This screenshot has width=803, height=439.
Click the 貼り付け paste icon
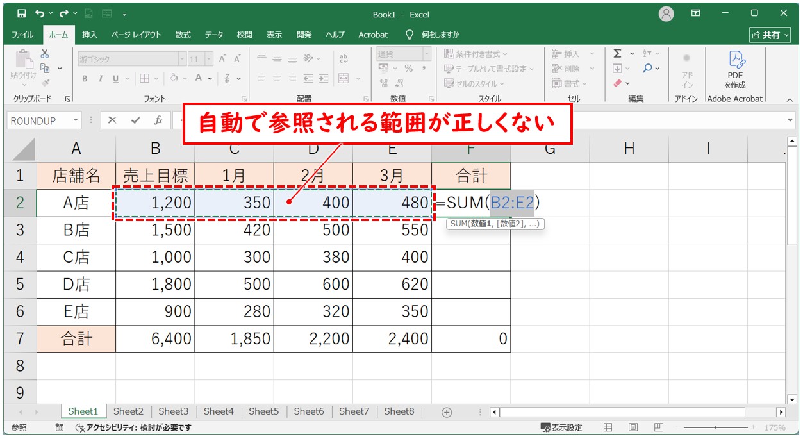pos(23,59)
